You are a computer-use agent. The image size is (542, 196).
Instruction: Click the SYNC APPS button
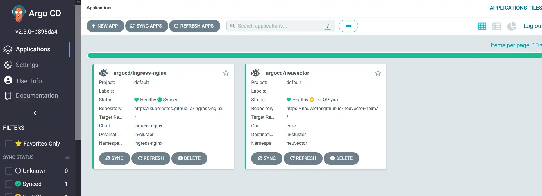[146, 26]
